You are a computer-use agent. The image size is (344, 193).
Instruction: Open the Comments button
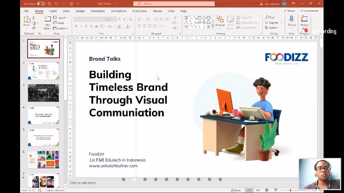tap(310, 11)
